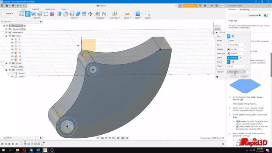Select the Pan hand navigation tool

(106, 138)
